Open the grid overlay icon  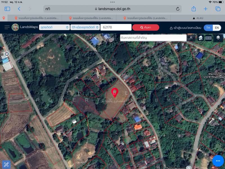(x=208, y=37)
